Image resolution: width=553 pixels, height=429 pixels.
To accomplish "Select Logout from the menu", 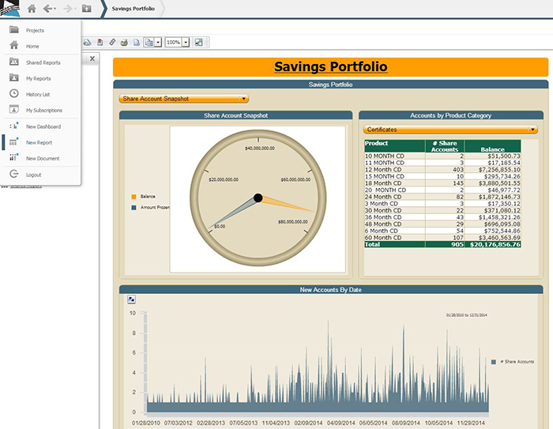I will click(33, 175).
